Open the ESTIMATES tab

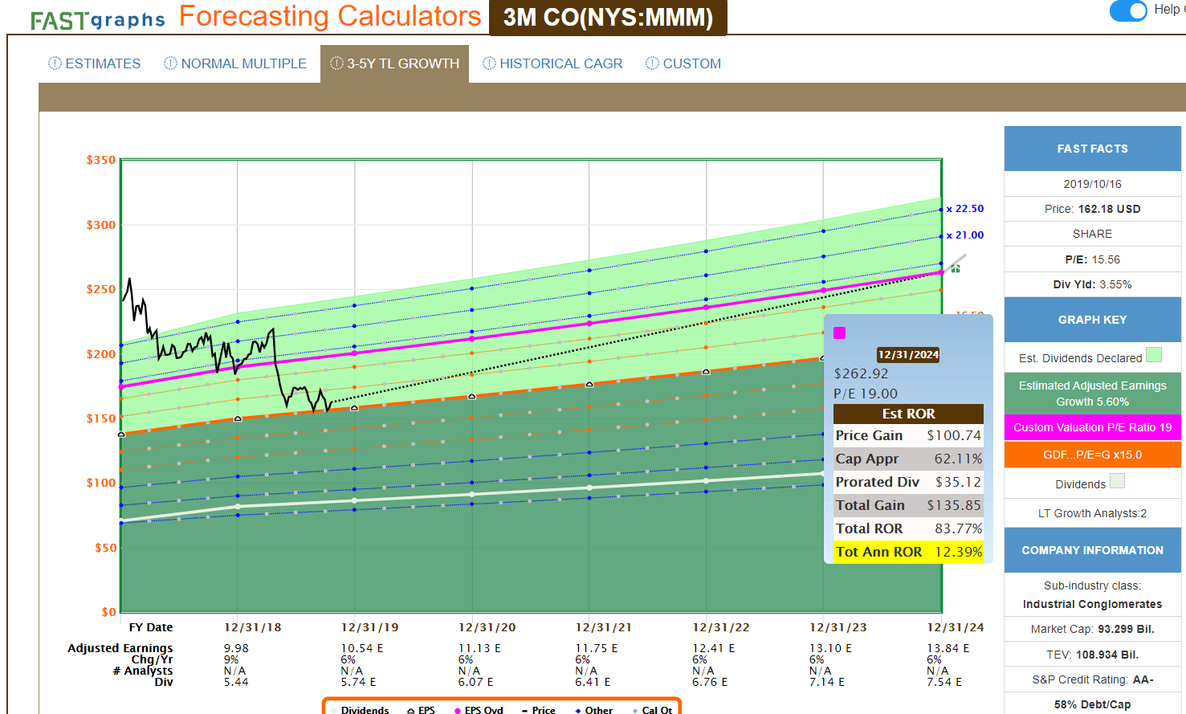(x=95, y=63)
